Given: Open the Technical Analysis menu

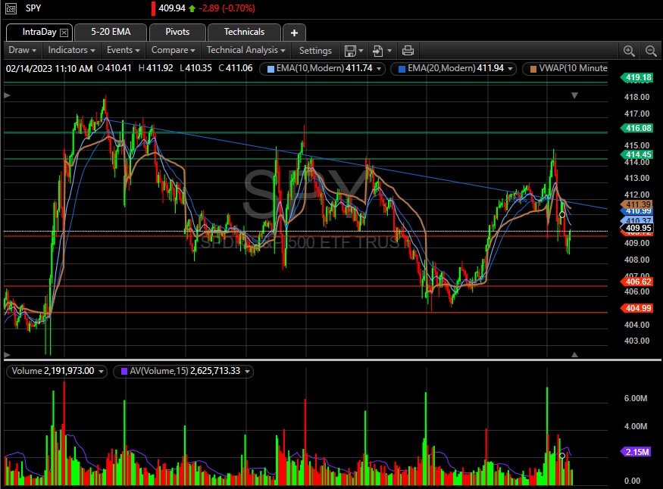Looking at the screenshot, I should 246,51.
